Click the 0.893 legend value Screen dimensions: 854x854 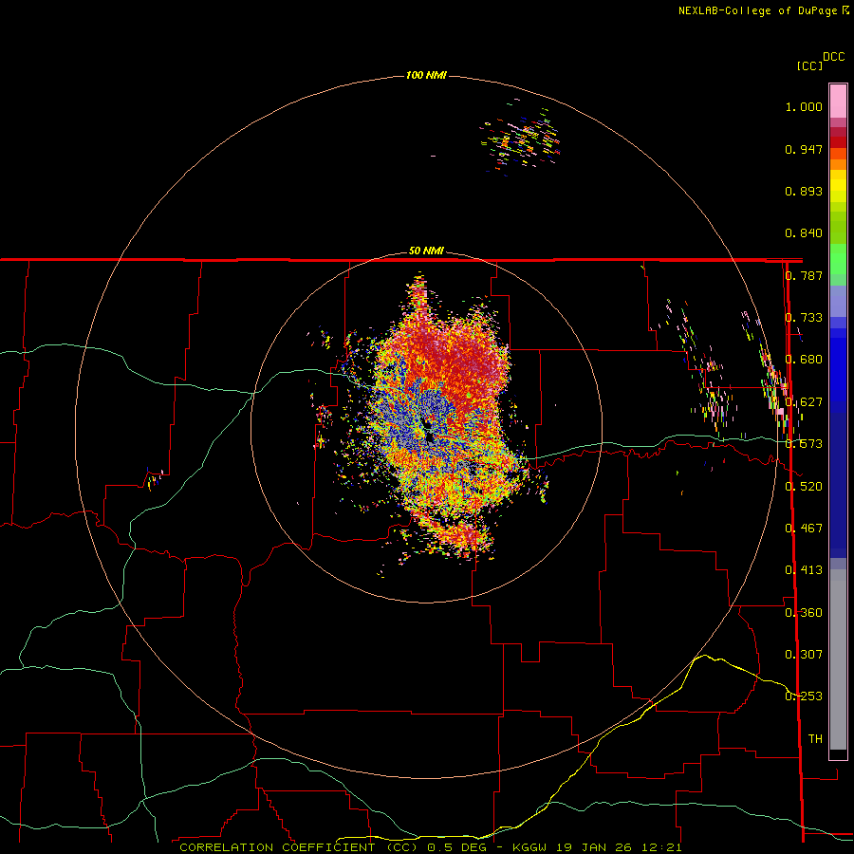[804, 191]
